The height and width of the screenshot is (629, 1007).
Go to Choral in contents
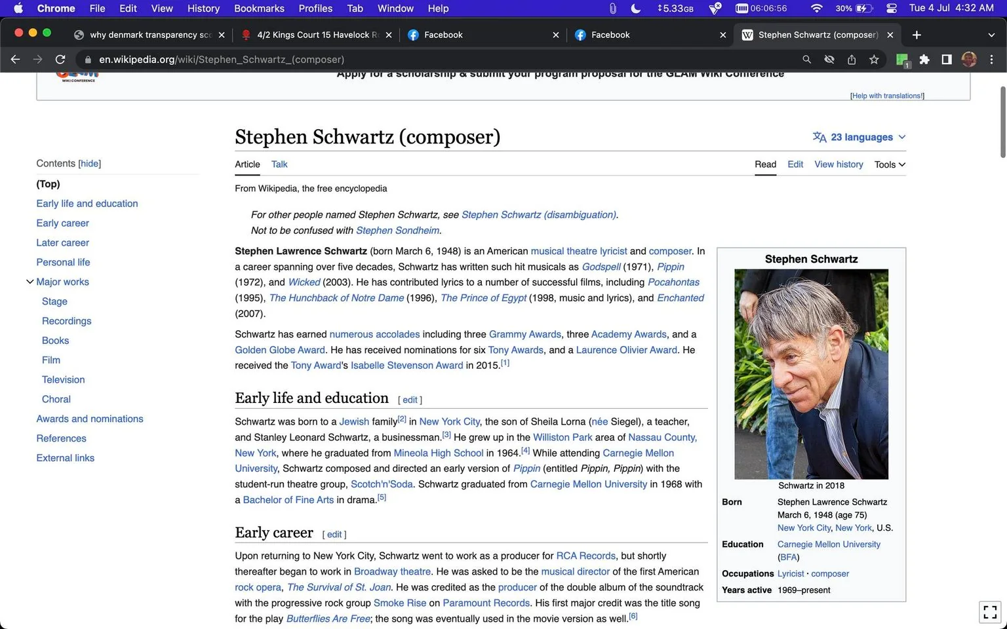(56, 399)
